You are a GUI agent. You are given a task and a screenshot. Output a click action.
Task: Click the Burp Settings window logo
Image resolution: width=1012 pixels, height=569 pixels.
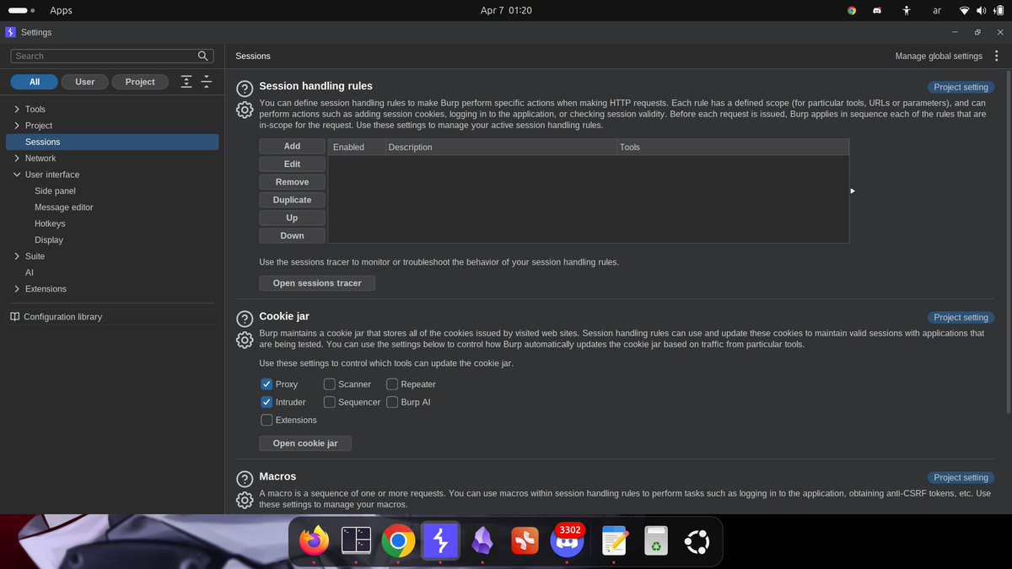(x=10, y=32)
